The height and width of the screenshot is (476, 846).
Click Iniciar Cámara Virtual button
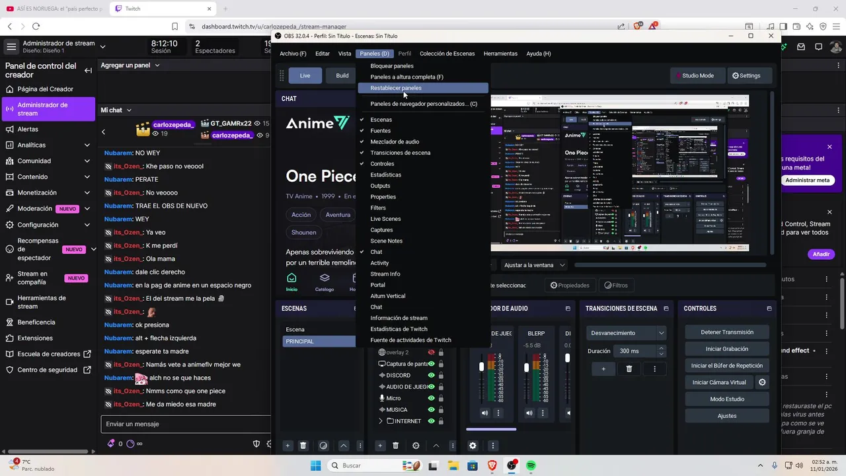(719, 382)
